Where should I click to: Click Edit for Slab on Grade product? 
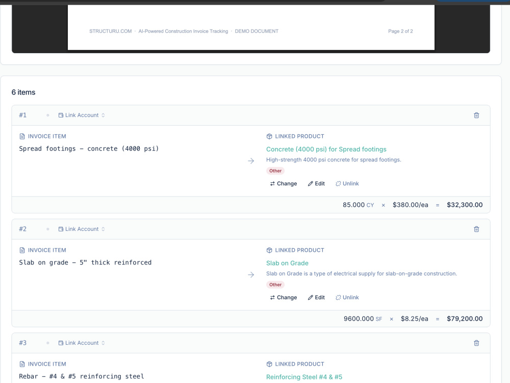click(x=316, y=298)
